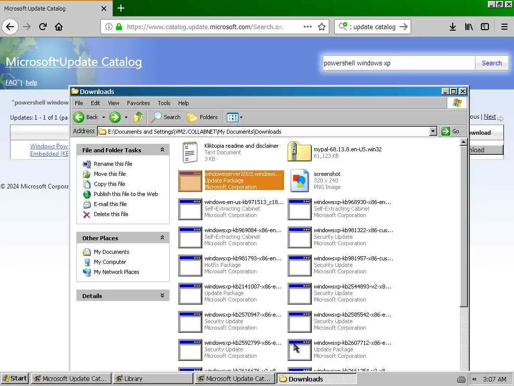Image resolution: width=514 pixels, height=386 pixels.
Task: Toggle the Folders pane button
Action: coord(202,117)
